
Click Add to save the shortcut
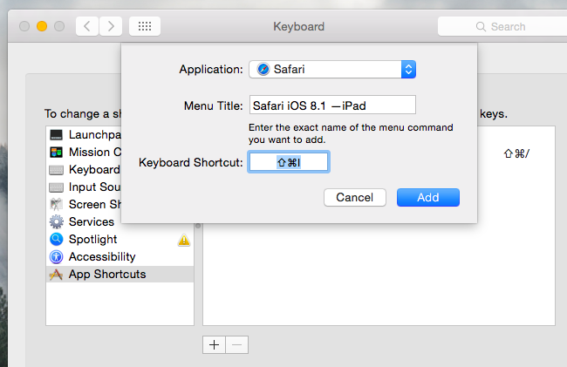pos(428,198)
